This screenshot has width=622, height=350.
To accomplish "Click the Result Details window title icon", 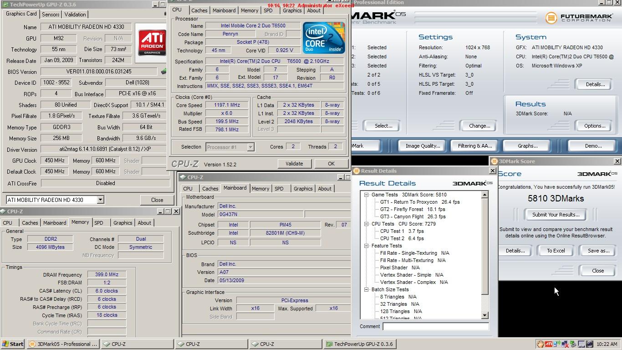I will [357, 171].
